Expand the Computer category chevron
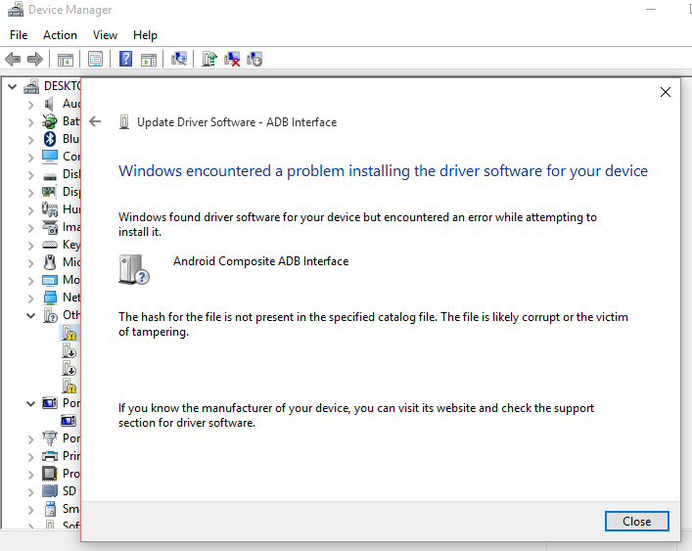The image size is (692, 551). [x=31, y=158]
